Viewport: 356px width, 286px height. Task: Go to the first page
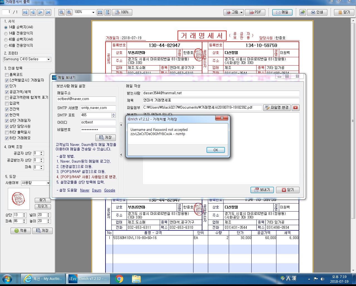(25, 12)
